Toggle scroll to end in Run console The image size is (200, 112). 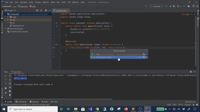10,87
